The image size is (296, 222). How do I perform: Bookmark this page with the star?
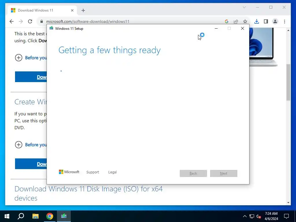(x=245, y=21)
